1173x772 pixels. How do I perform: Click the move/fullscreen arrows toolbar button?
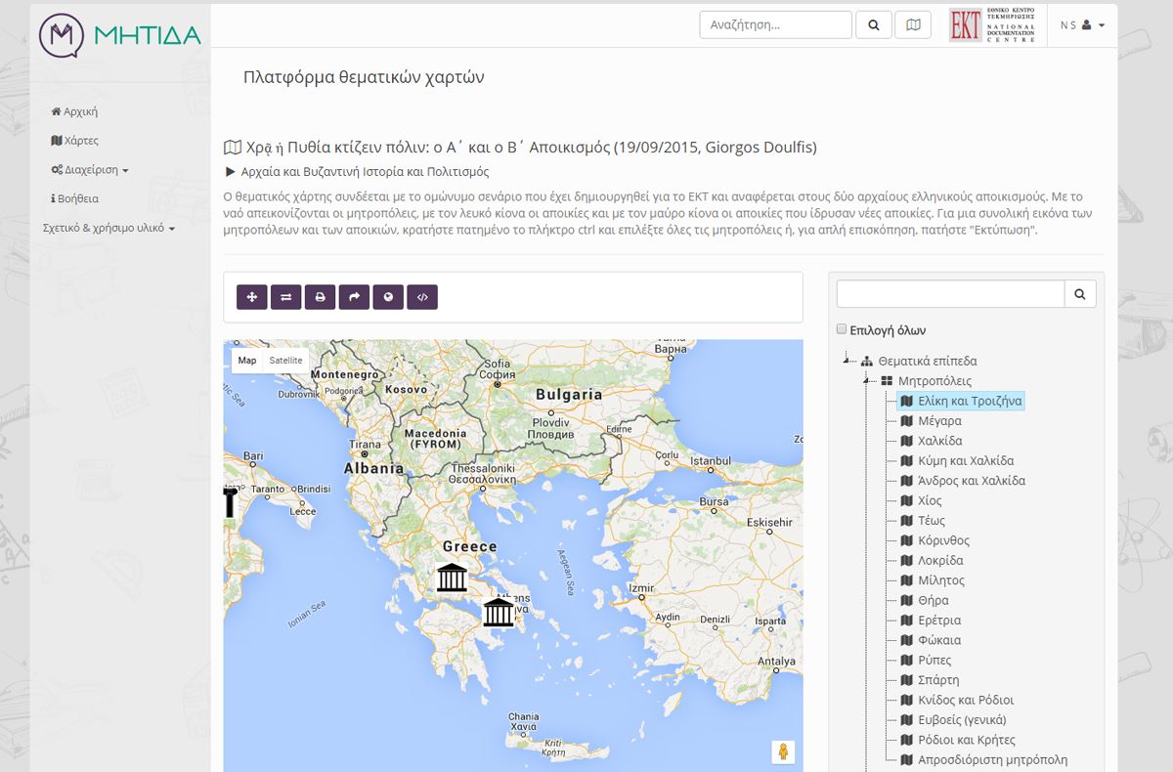pyautogui.click(x=252, y=297)
